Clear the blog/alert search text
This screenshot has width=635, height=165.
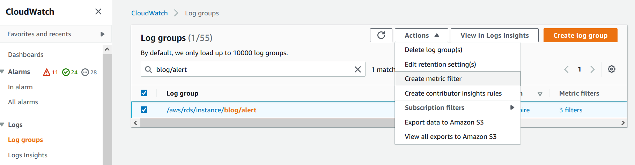[x=357, y=69]
